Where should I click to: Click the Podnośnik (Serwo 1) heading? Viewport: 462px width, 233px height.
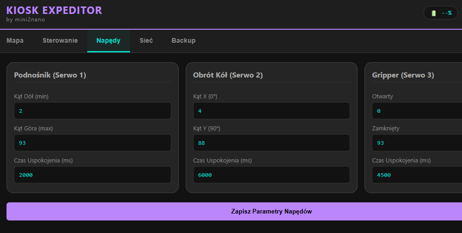tap(50, 75)
